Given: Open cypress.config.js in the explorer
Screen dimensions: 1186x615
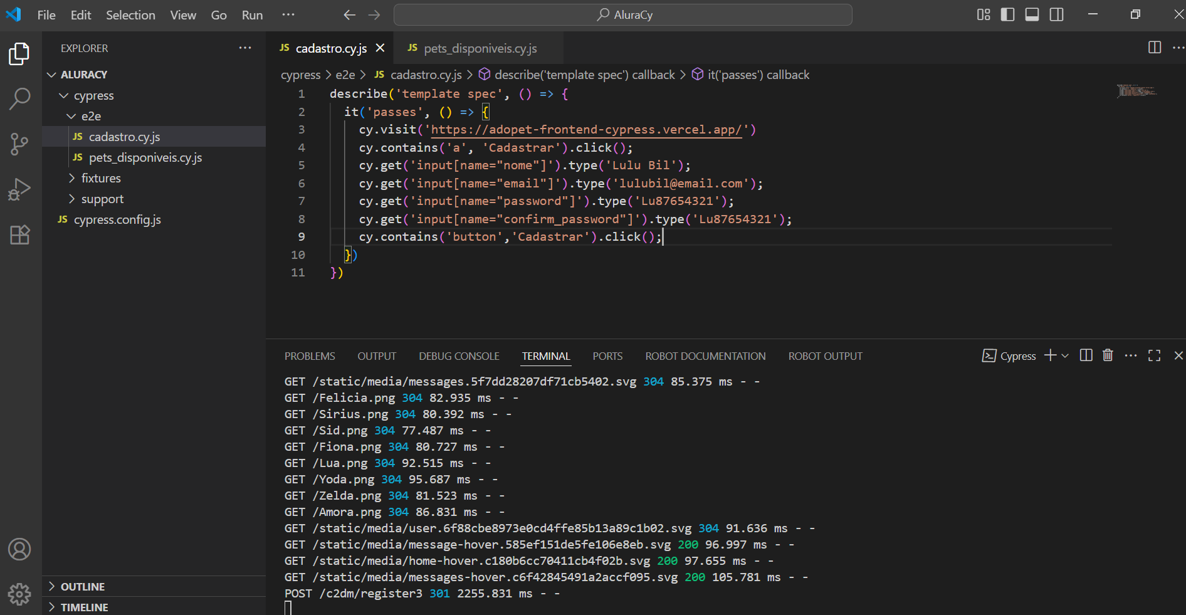Looking at the screenshot, I should 154,219.
